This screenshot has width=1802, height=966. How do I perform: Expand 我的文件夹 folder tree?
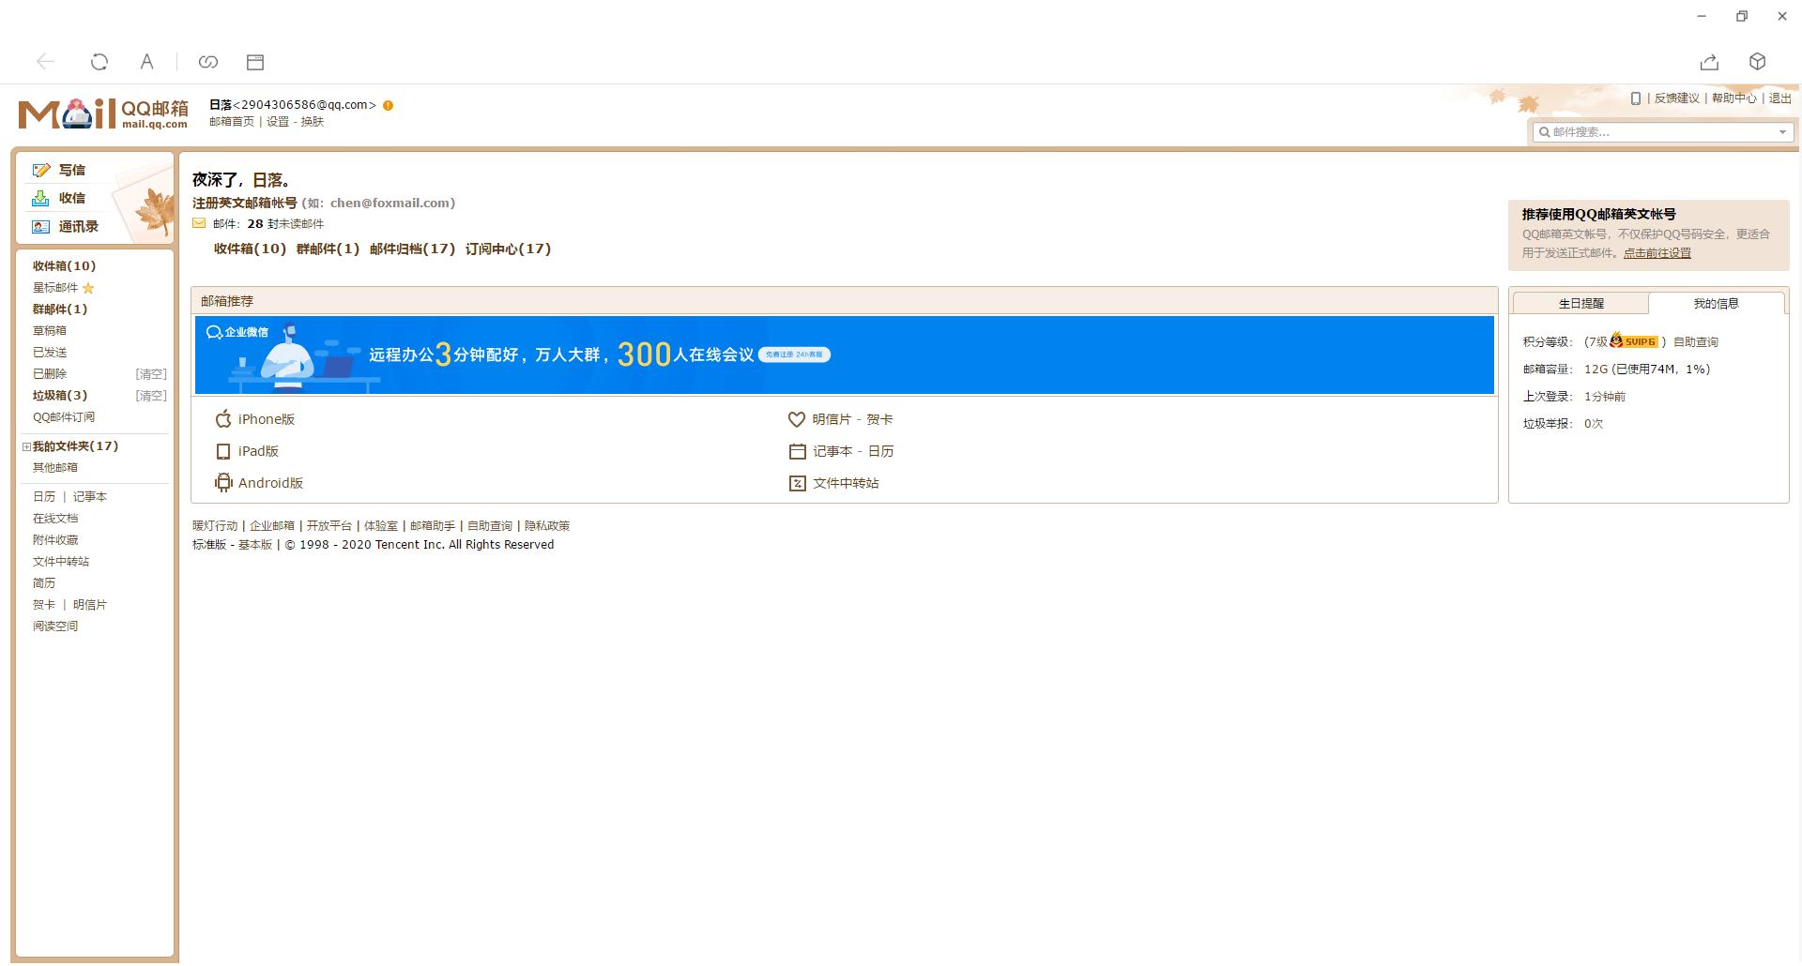pos(26,446)
